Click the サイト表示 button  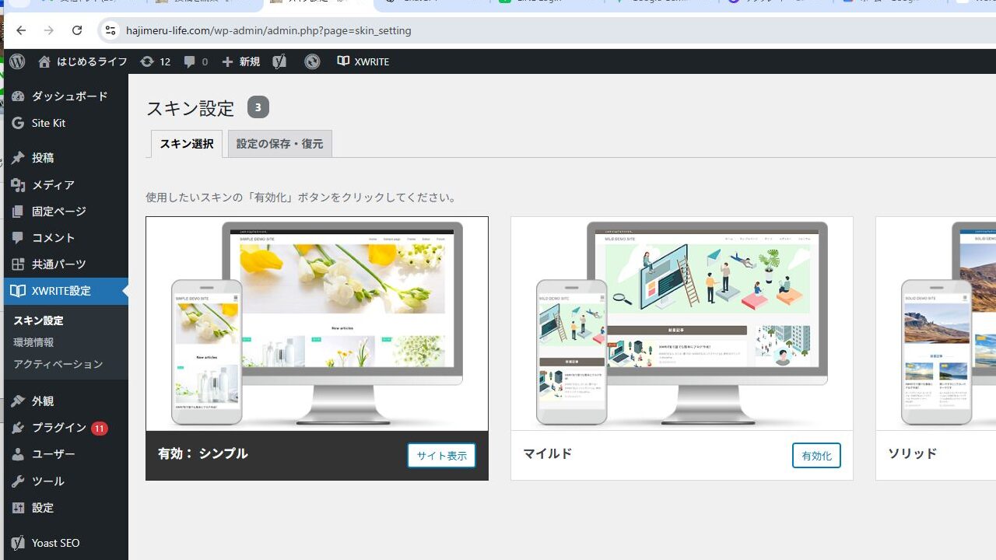tap(441, 456)
